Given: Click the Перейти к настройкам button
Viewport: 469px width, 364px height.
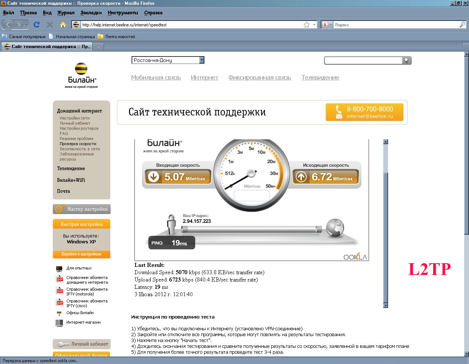Looking at the screenshot, I should tap(81, 254).
